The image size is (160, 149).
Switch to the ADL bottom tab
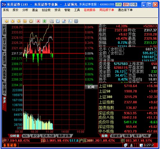pyautogui.click(x=26, y=136)
